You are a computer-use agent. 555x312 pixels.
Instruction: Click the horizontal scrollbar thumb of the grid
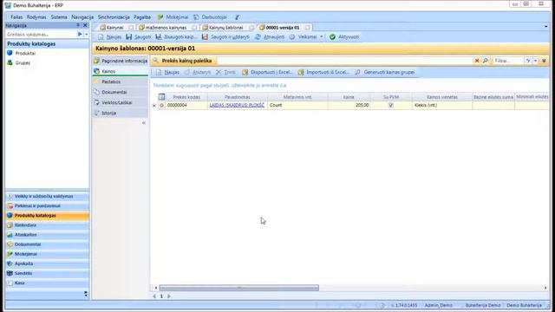(x=239, y=288)
